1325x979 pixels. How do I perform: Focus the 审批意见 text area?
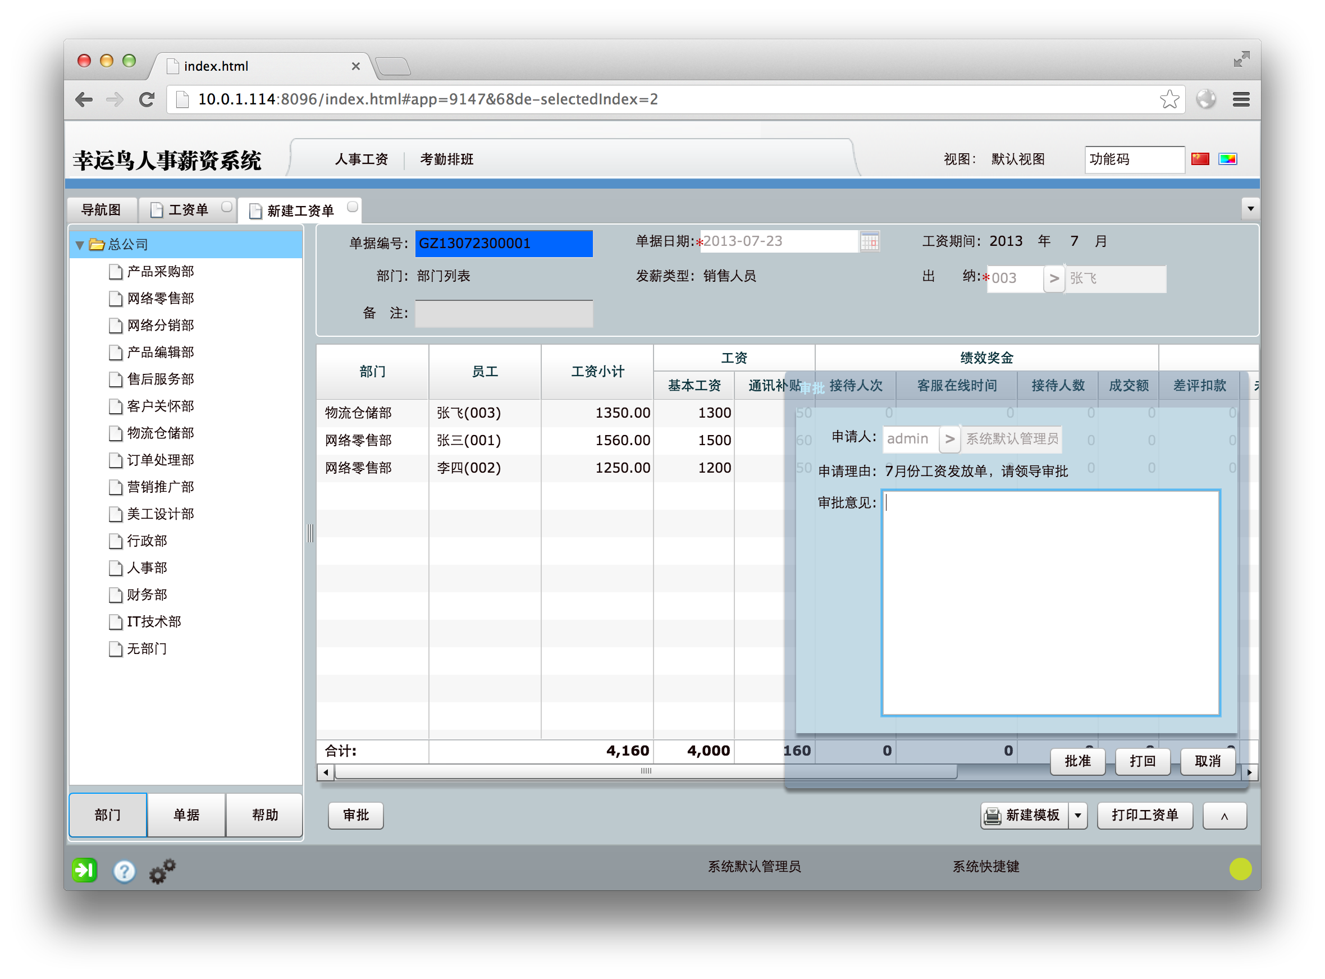(1050, 603)
